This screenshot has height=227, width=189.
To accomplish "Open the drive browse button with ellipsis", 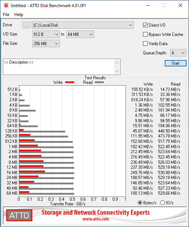I will point(27,25).
